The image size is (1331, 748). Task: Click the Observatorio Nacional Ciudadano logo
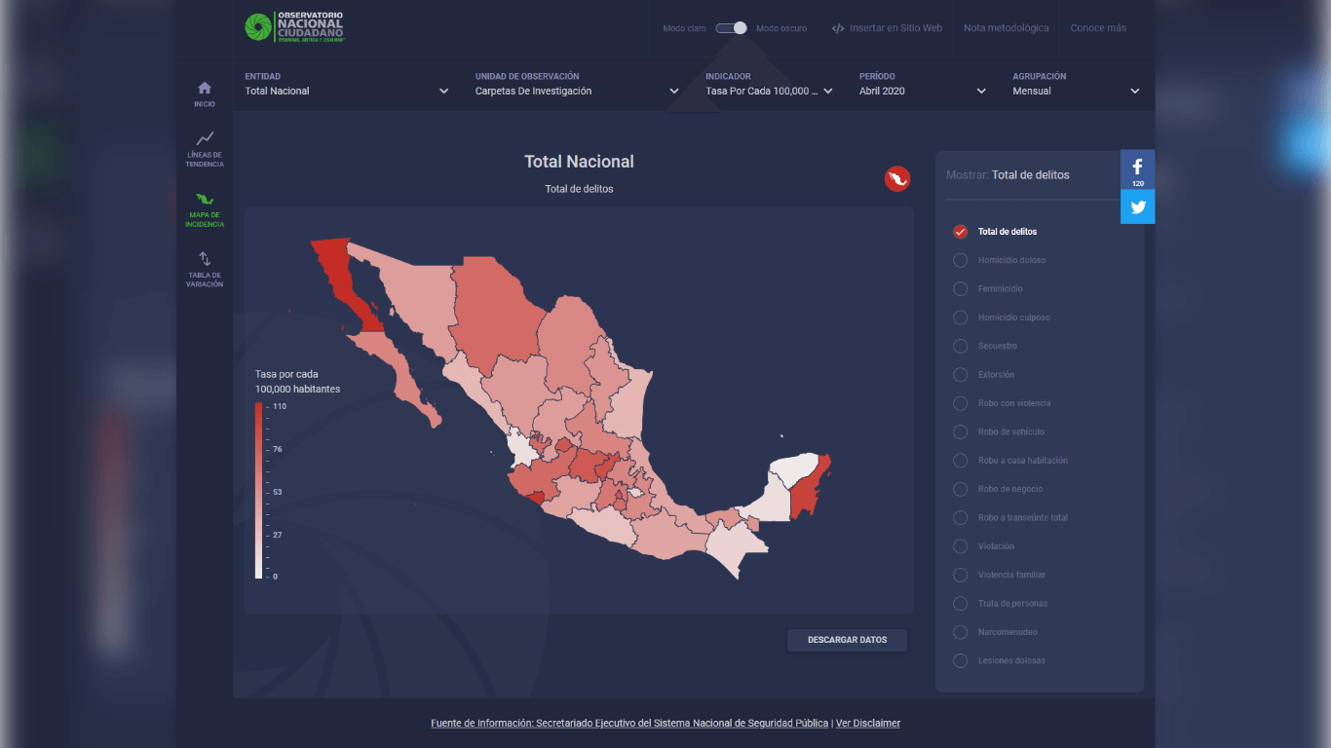click(294, 27)
